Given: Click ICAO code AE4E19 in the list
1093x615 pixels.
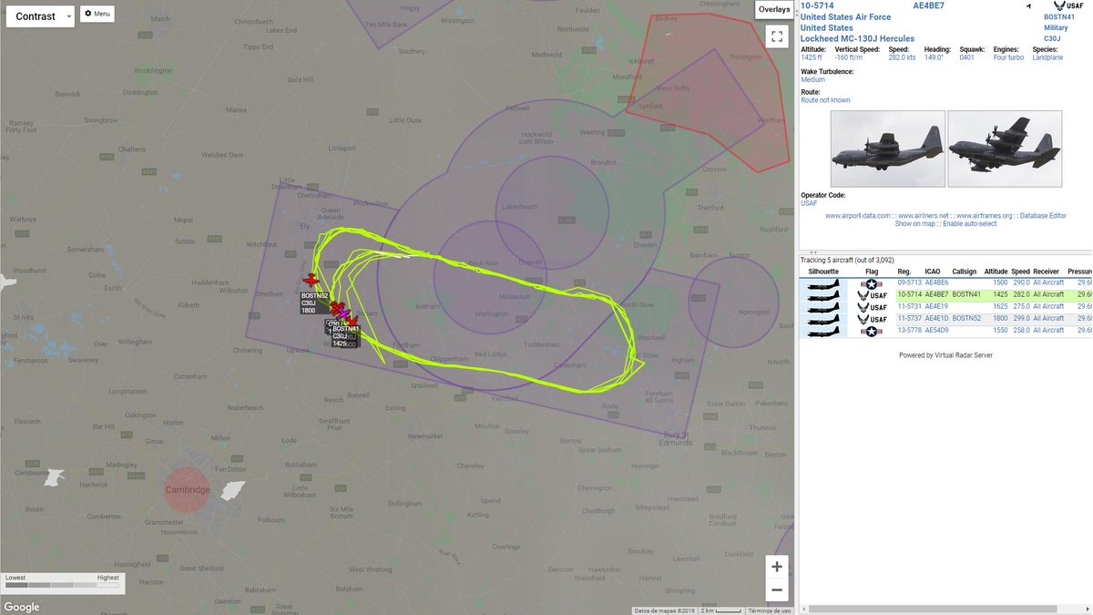Looking at the screenshot, I should point(936,307).
